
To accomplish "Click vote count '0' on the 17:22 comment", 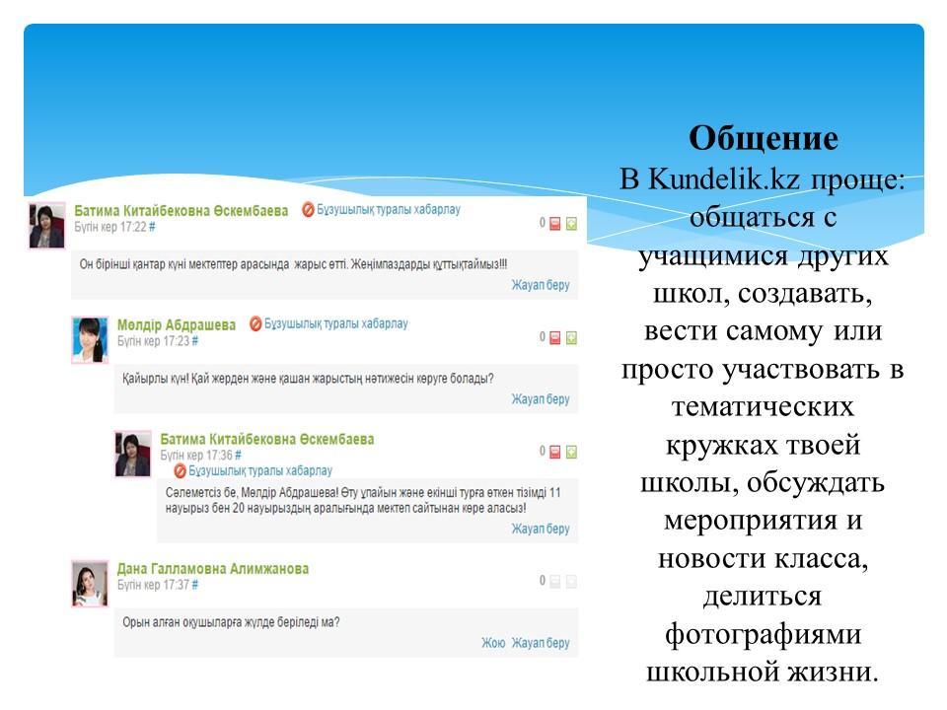I will (543, 223).
